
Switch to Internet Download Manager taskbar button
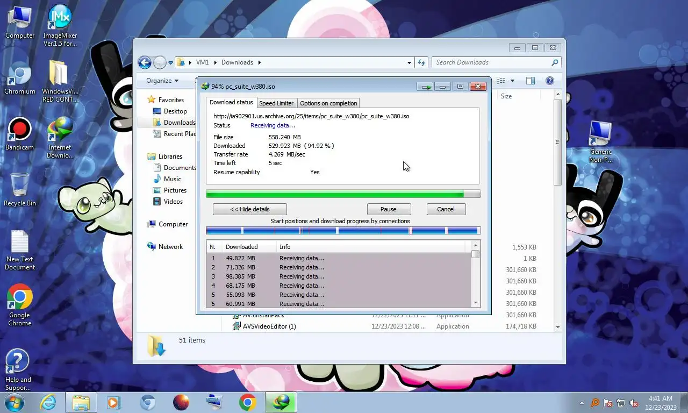tap(281, 402)
